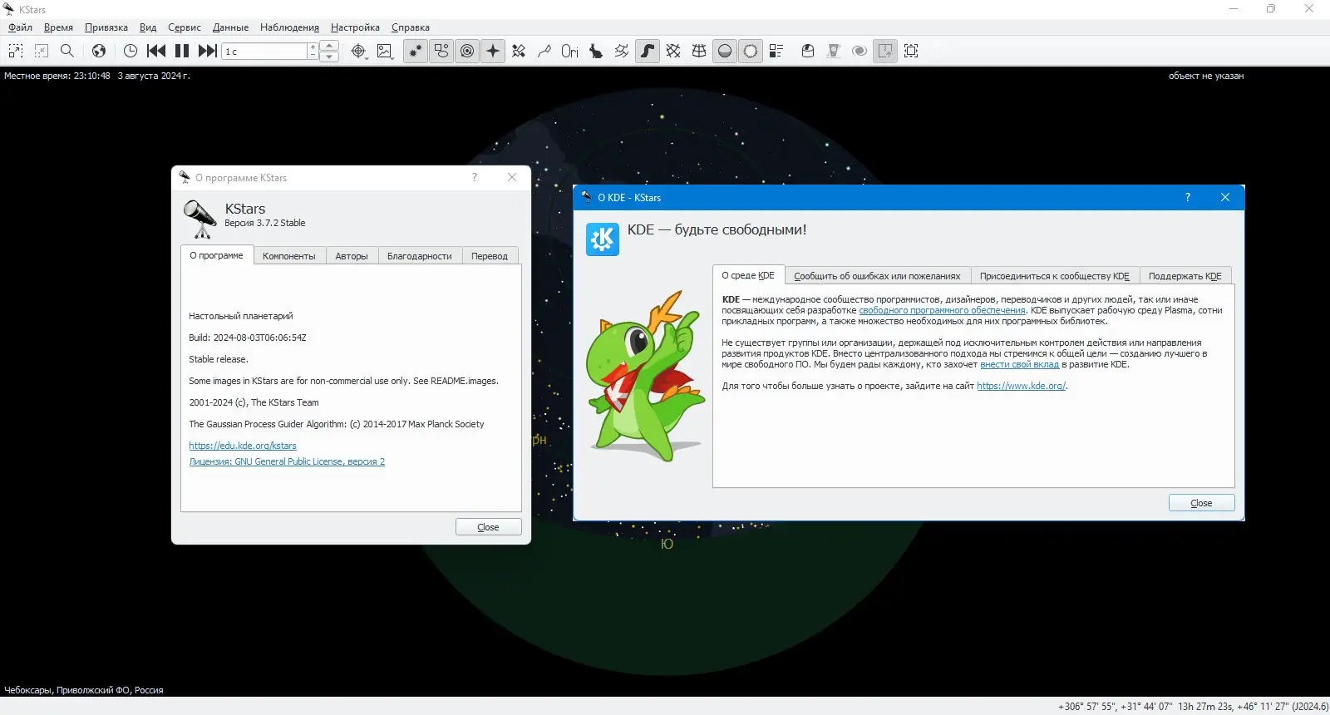Open the edu.kde.org/kstars link

[x=243, y=446]
